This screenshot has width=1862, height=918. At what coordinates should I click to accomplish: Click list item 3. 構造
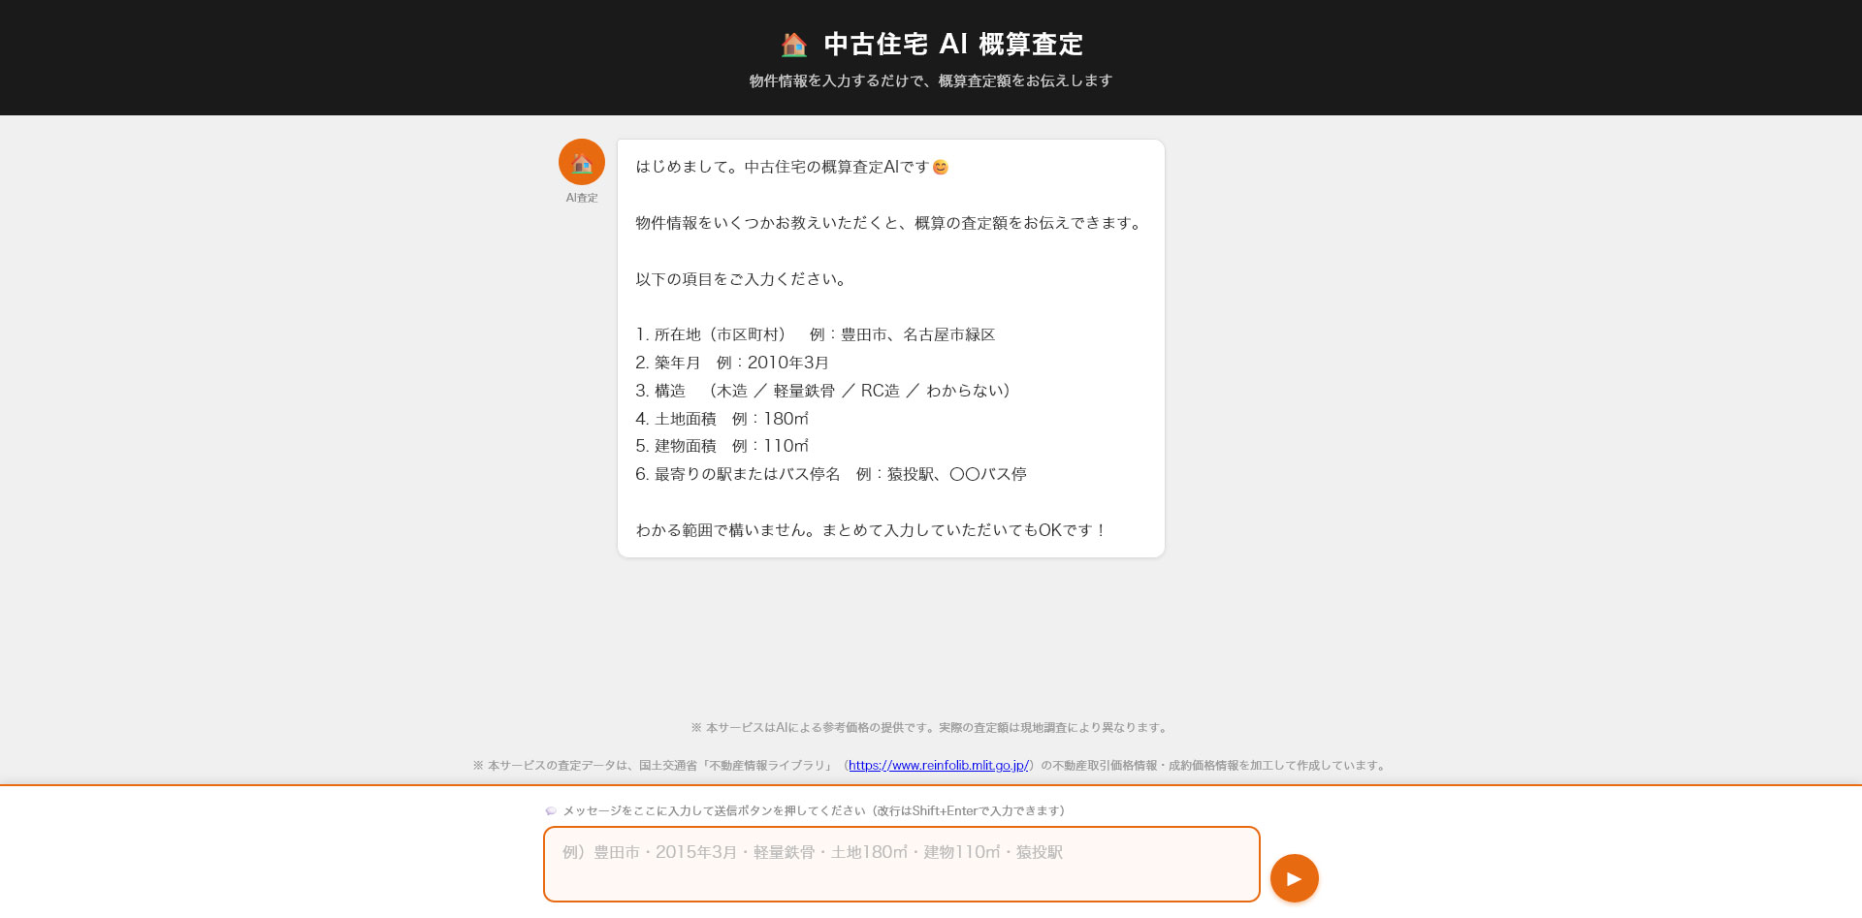tap(825, 391)
